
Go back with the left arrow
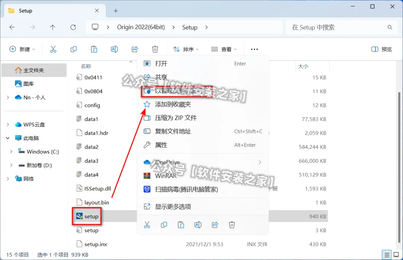12,27
